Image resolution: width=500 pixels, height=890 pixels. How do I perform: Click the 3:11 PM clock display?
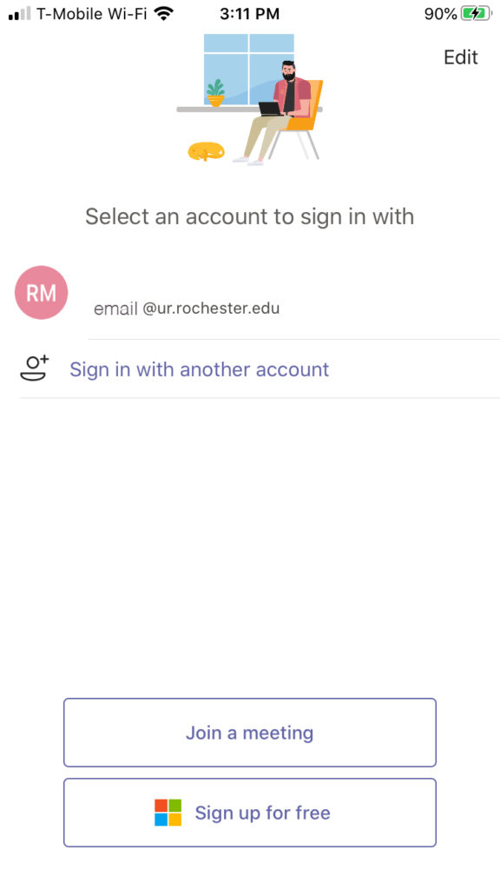[250, 13]
